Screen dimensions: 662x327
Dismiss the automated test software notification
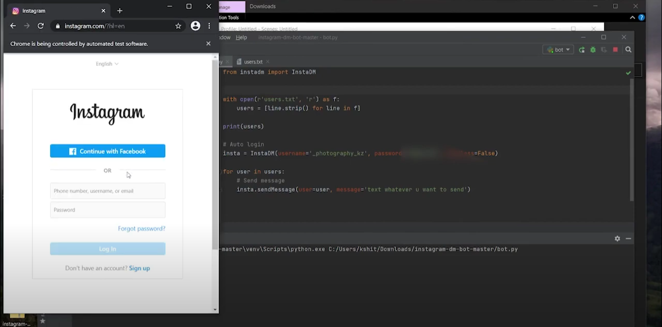pyautogui.click(x=208, y=44)
